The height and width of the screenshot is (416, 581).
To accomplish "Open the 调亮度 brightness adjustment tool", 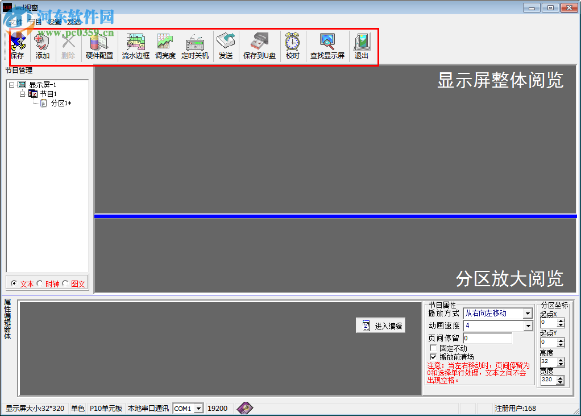I will (165, 46).
